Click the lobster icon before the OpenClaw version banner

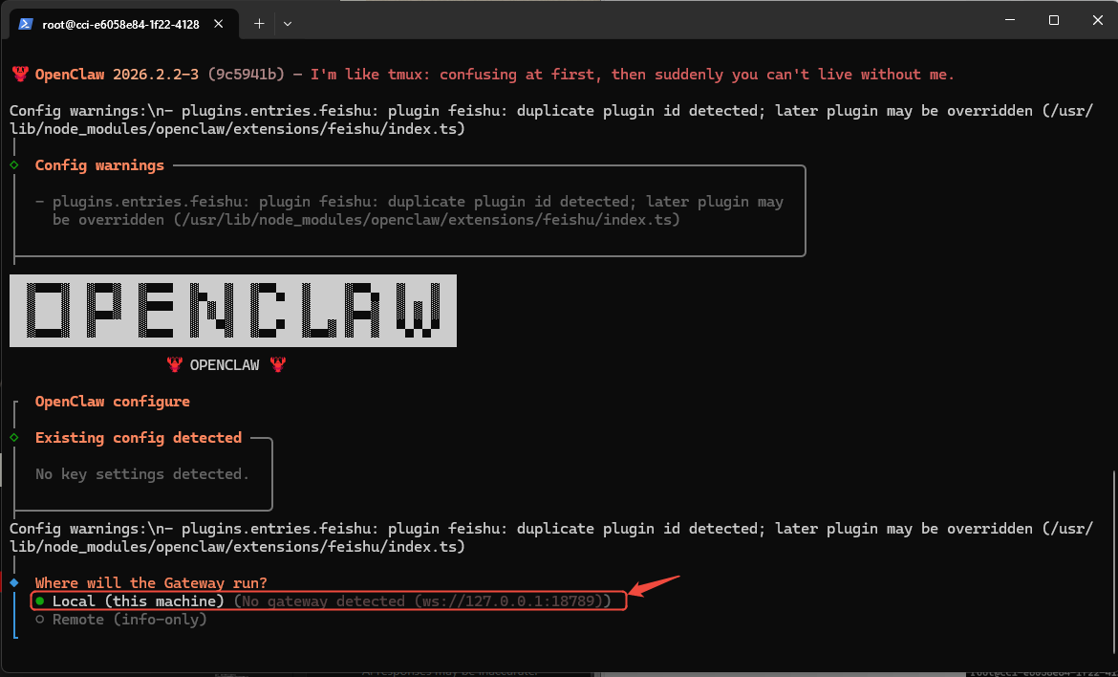tap(21, 74)
